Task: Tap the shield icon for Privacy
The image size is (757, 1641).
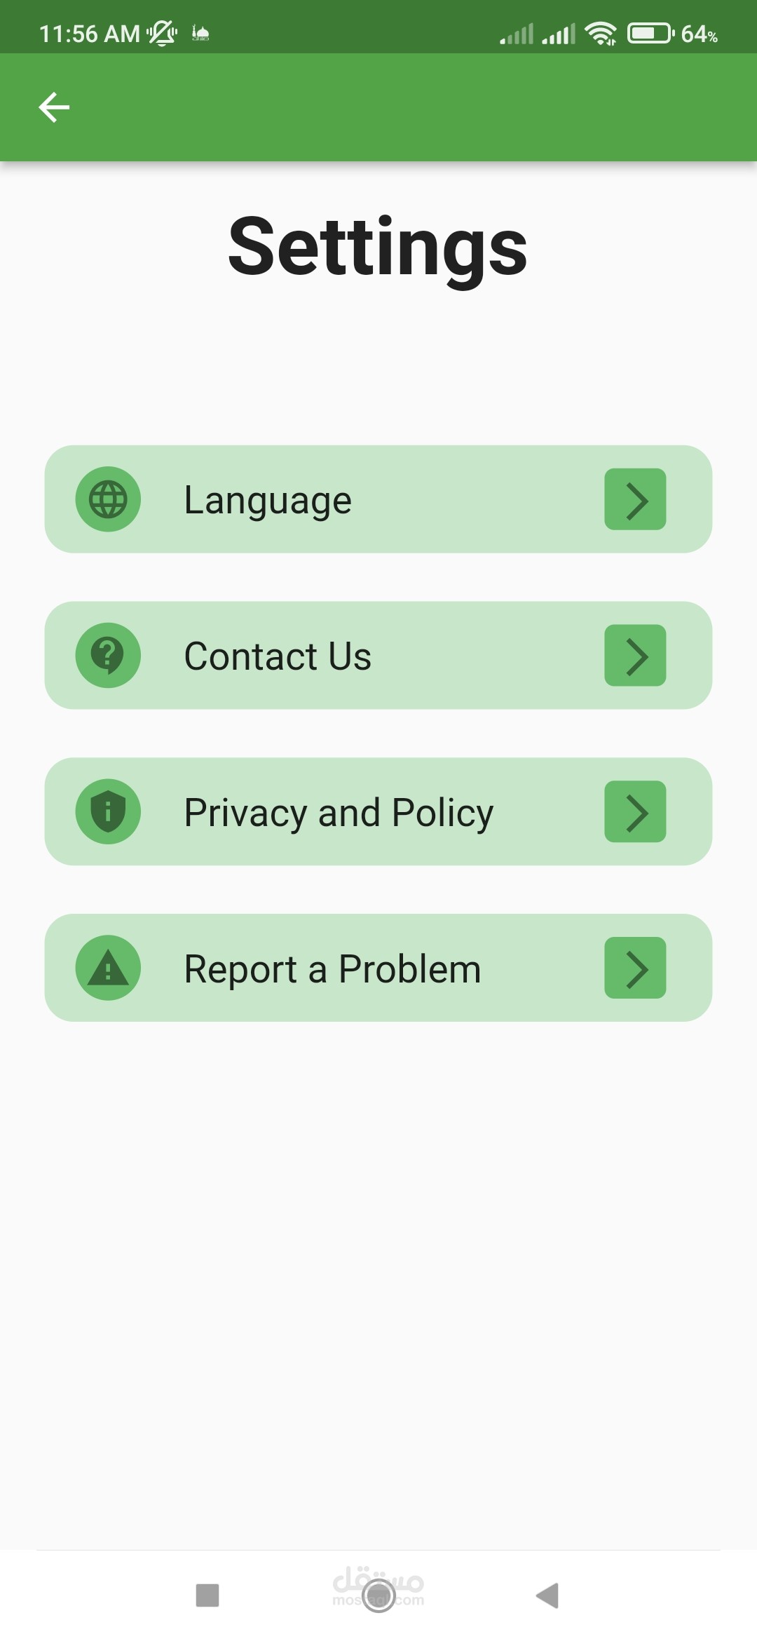Action: (x=108, y=811)
